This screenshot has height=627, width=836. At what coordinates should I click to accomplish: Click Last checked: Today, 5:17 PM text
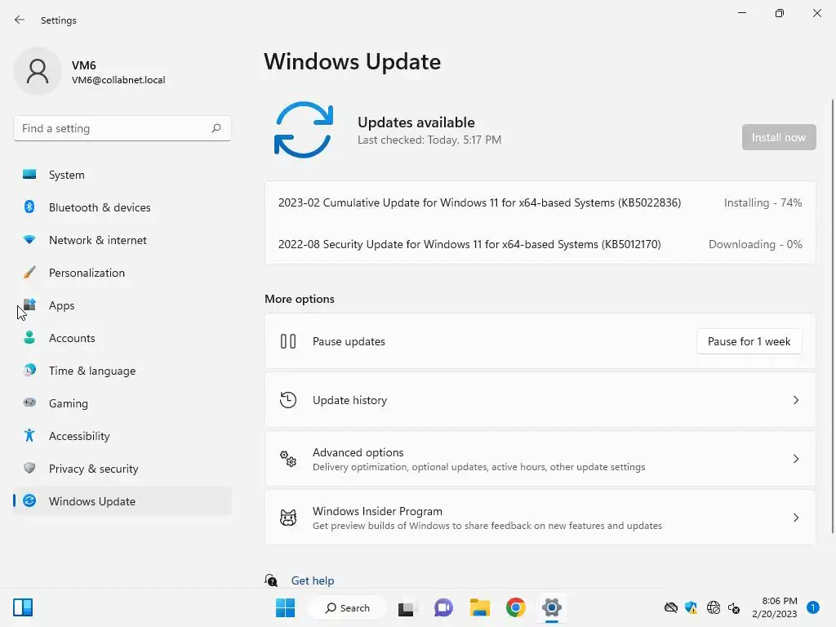click(x=429, y=140)
